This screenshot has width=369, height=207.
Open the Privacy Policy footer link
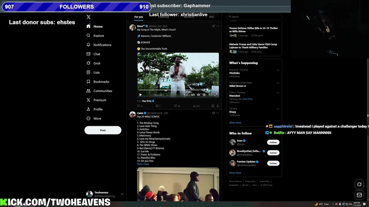(251, 181)
